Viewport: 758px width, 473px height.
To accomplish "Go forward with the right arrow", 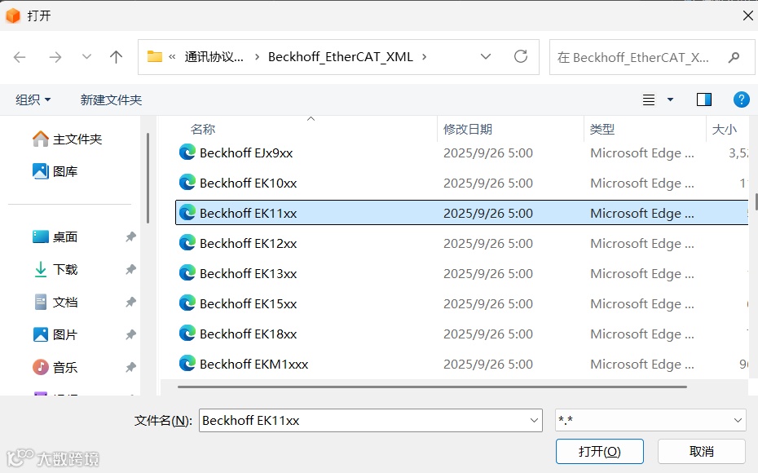I will click(55, 58).
